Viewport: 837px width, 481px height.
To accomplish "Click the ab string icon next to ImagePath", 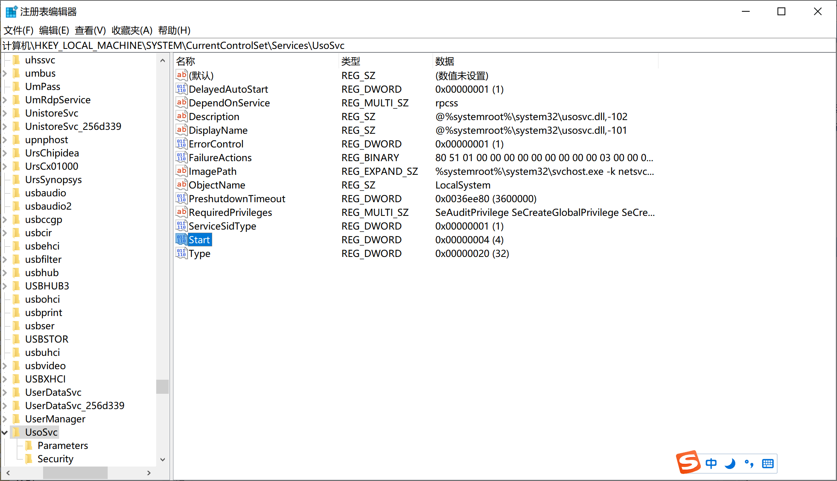I will tap(181, 171).
